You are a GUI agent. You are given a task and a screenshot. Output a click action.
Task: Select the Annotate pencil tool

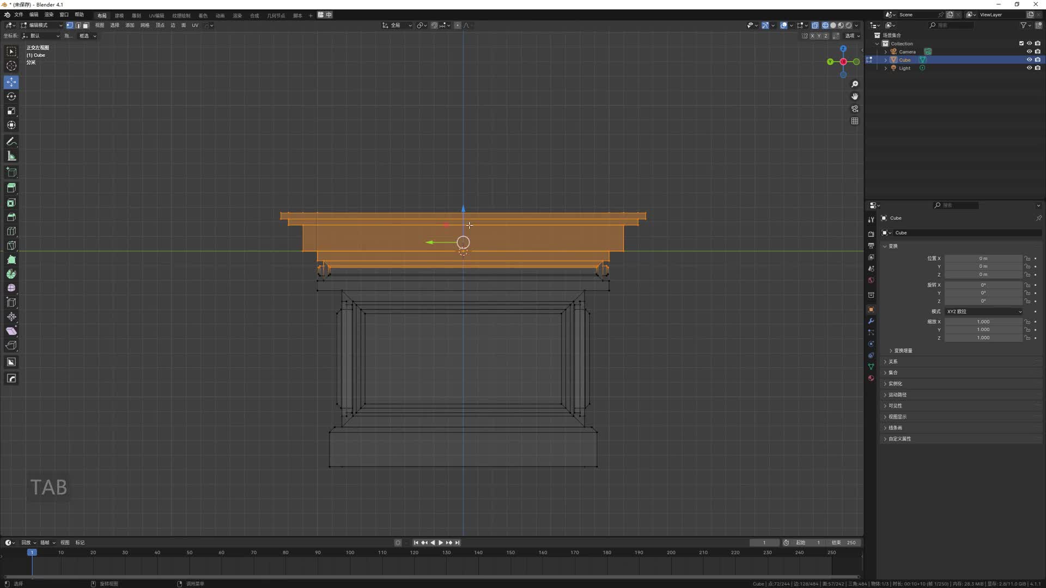pos(11,142)
